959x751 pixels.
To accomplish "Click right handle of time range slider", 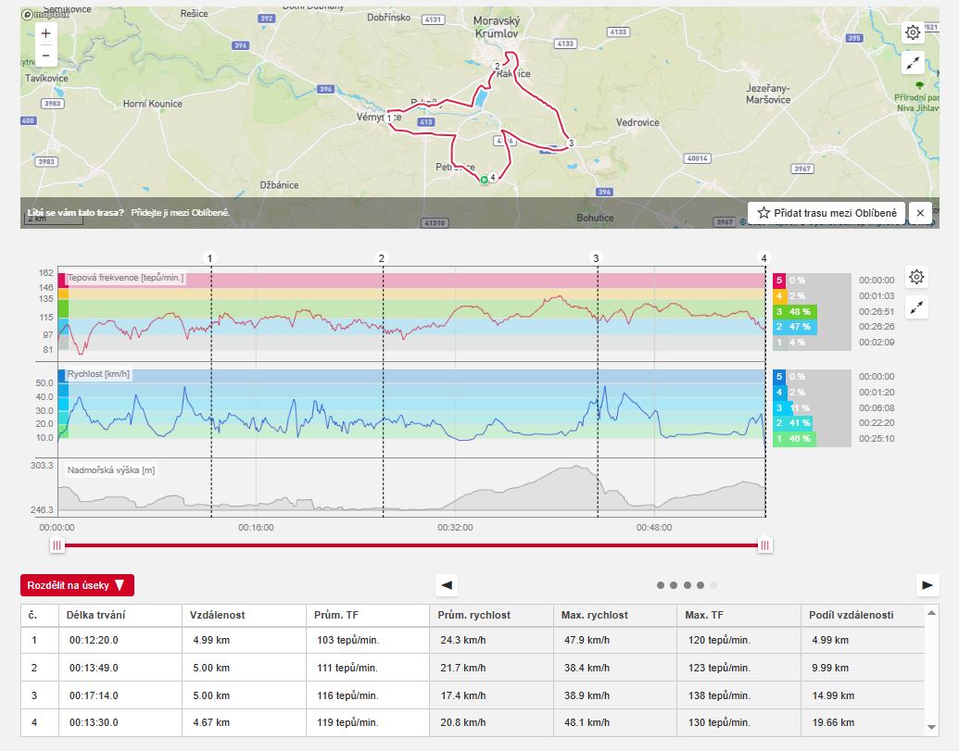I will click(x=764, y=545).
